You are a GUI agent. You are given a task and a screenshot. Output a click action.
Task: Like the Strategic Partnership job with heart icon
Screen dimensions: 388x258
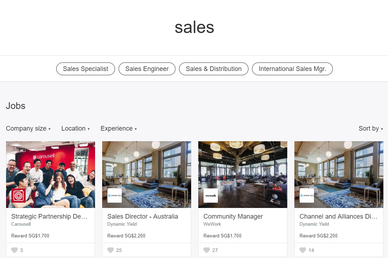[x=14, y=250]
